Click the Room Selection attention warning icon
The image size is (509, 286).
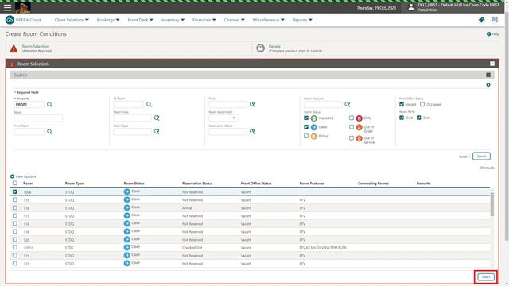14,48
